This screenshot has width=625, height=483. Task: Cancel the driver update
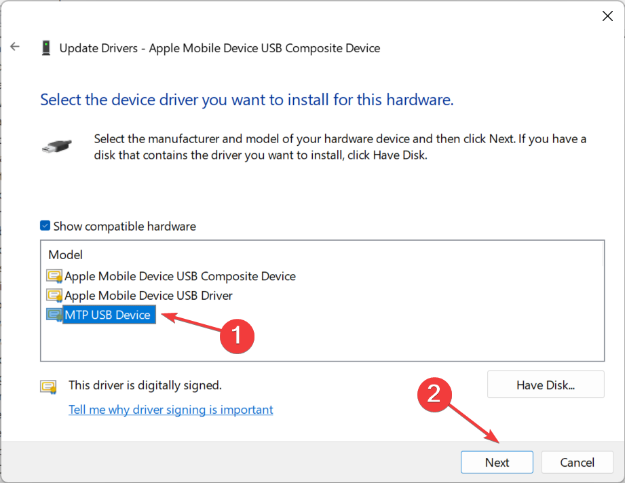point(577,462)
